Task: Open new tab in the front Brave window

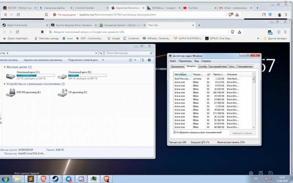Action: (x=199, y=25)
